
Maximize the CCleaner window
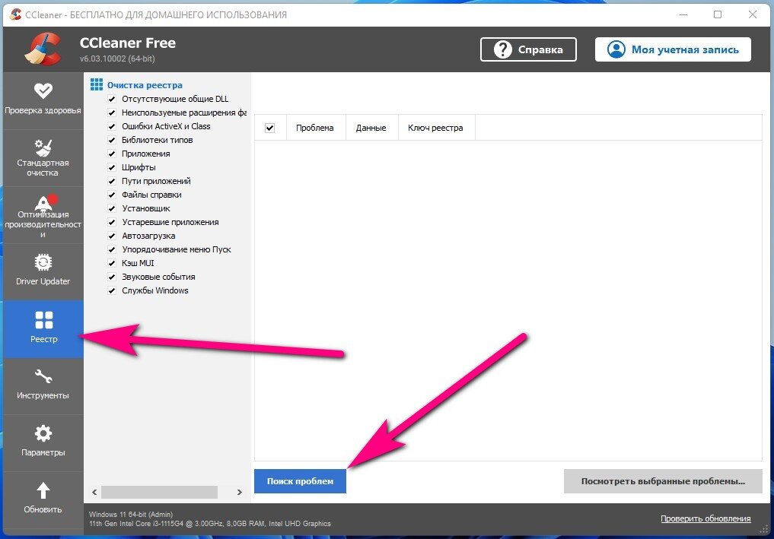pos(718,14)
